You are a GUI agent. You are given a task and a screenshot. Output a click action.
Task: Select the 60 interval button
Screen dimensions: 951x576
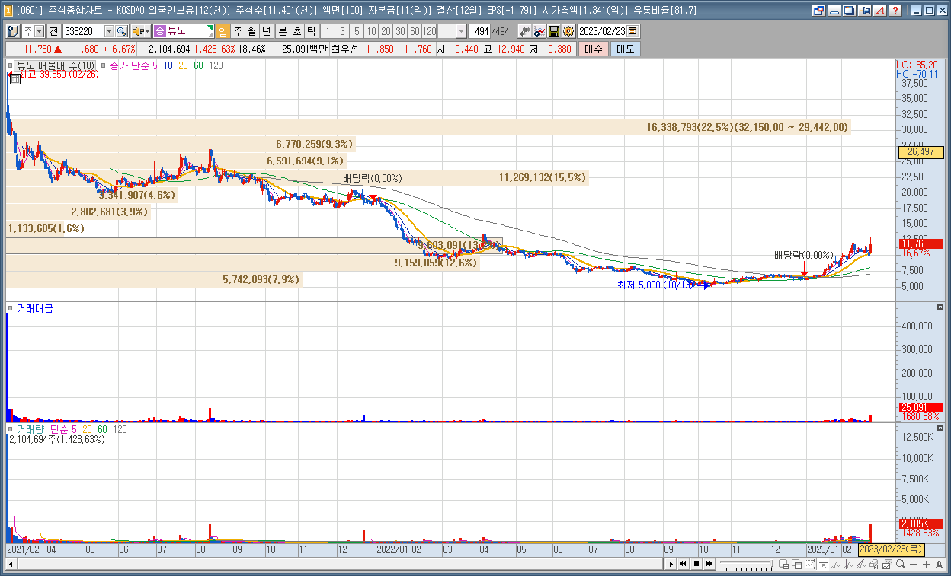414,31
